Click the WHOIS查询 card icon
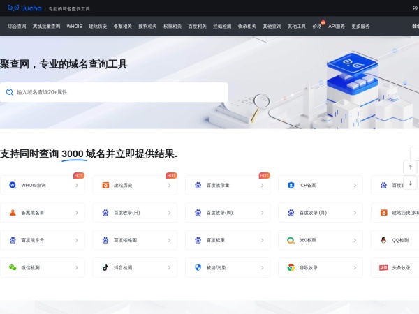Screen dimensions: 419x314 coord(13,185)
